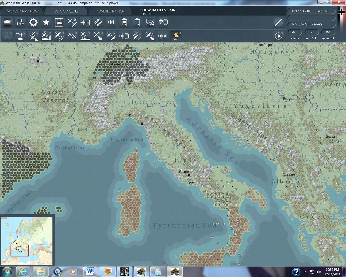Open the weather map icon
Viewport: 346px width, 277px height.
(x=59, y=22)
